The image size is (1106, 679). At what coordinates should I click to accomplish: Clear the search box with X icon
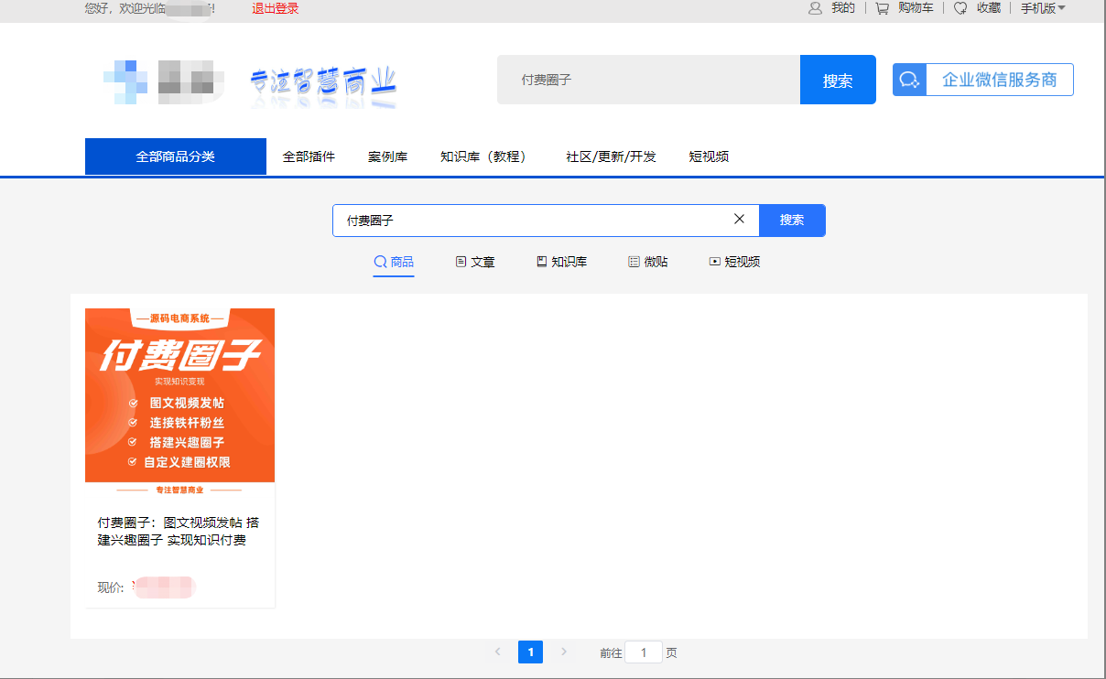click(740, 220)
